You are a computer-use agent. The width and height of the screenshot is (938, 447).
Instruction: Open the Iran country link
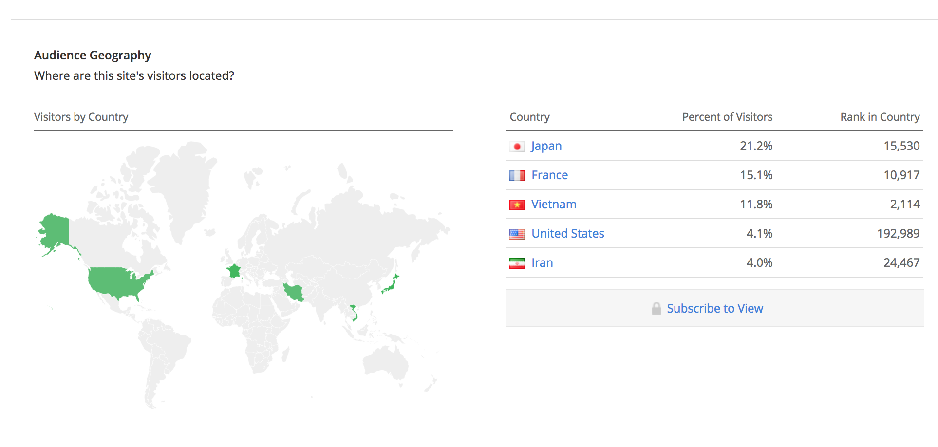pos(542,263)
